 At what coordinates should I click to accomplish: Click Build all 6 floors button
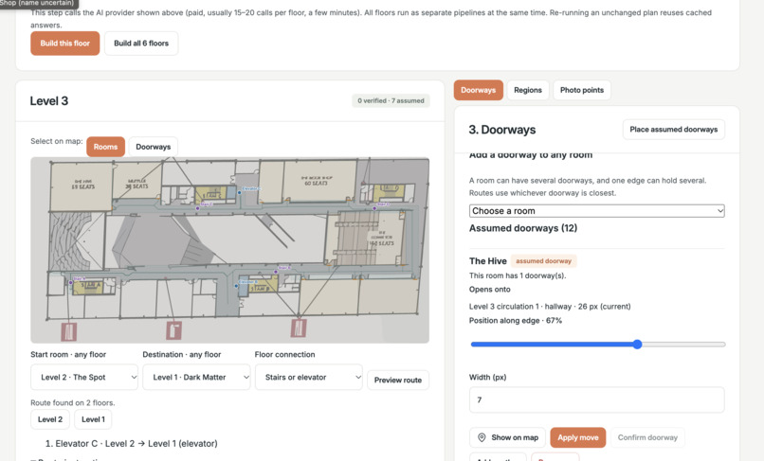141,44
